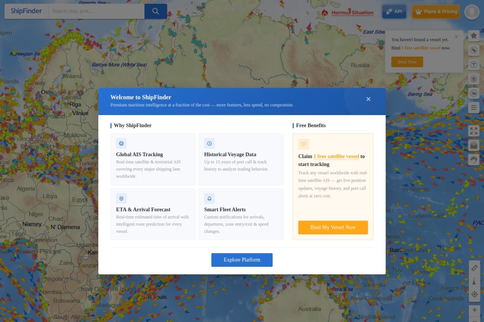
Task: Click the 'Vilnius' city label on map
Action: (x=80, y=114)
